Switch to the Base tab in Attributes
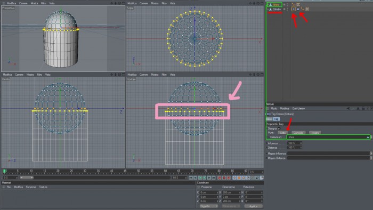 coord(269,119)
